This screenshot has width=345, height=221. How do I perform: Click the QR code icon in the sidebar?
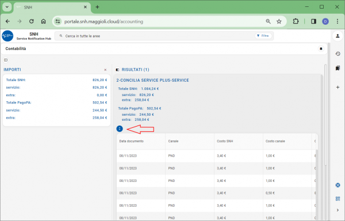(338, 199)
